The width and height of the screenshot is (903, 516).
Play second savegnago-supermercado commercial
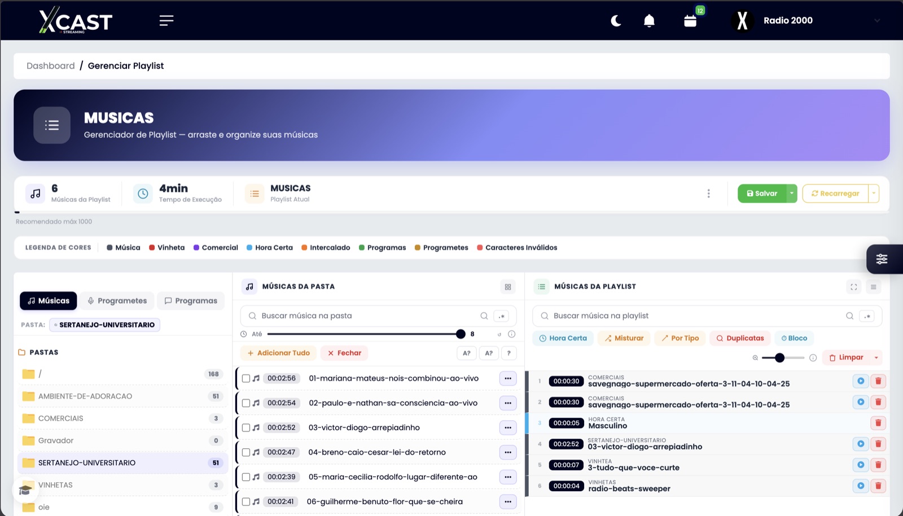[x=861, y=402]
